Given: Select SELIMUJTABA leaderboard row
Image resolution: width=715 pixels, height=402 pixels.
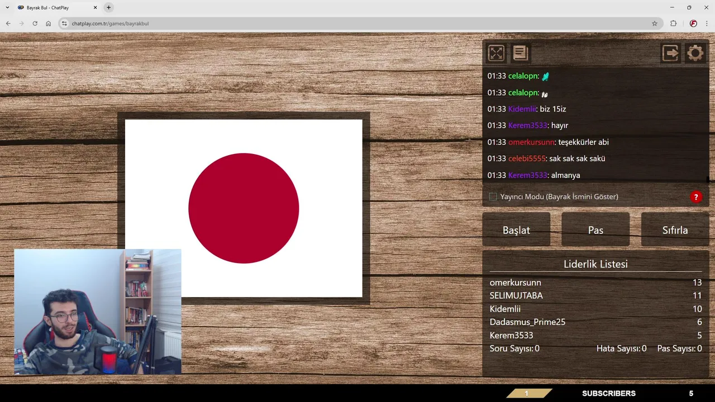Looking at the screenshot, I should (595, 295).
